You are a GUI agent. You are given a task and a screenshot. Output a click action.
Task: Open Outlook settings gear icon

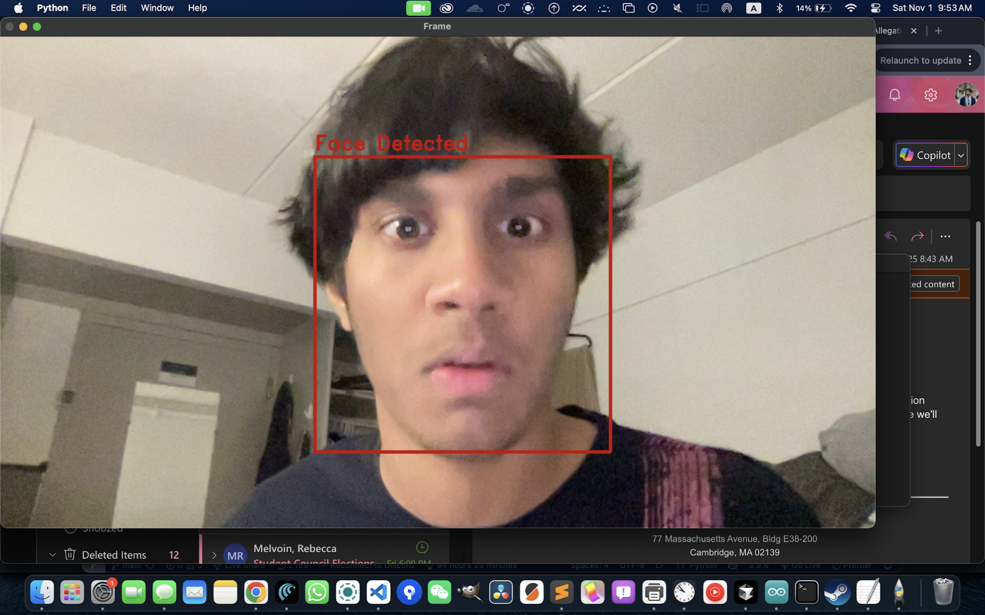coord(930,95)
